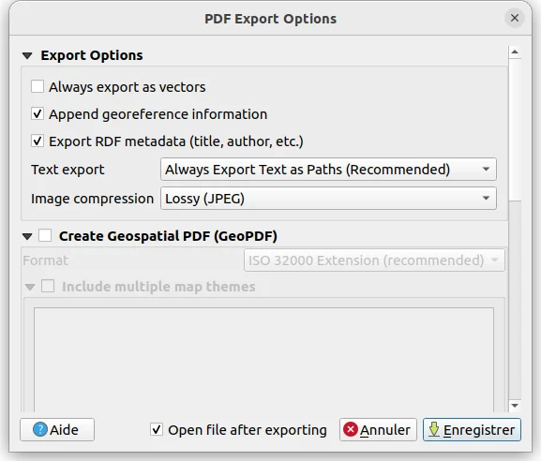Click the blue question mark Aide icon

[x=40, y=430]
